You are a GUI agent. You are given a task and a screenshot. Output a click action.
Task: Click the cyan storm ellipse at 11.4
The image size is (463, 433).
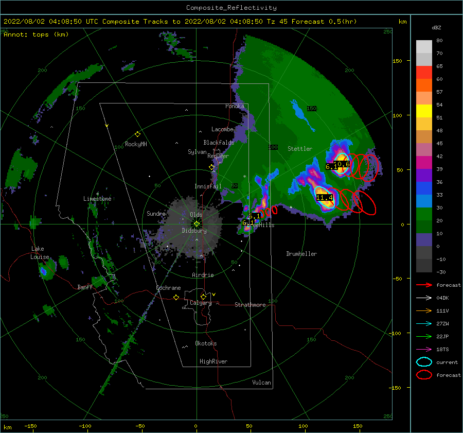[x=324, y=197]
